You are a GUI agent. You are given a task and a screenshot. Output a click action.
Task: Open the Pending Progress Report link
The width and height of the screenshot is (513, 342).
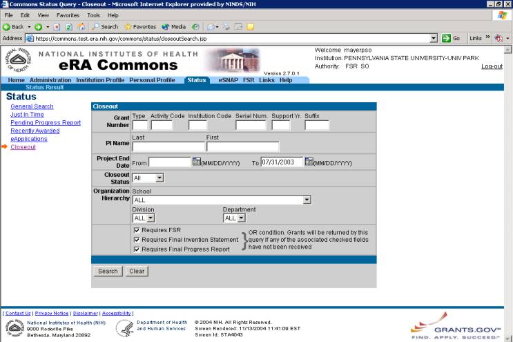(x=46, y=122)
